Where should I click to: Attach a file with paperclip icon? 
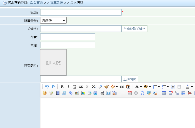(x=70, y=93)
